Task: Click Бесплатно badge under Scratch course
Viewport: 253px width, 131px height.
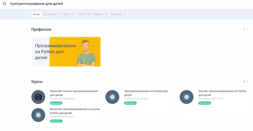Action: point(131,103)
